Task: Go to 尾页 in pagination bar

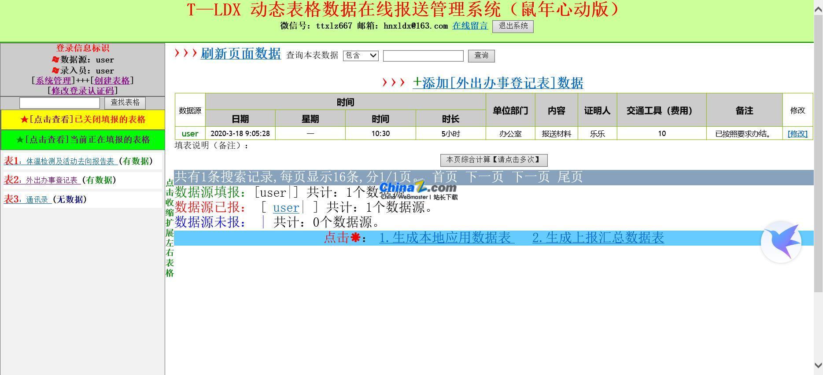Action: click(570, 177)
